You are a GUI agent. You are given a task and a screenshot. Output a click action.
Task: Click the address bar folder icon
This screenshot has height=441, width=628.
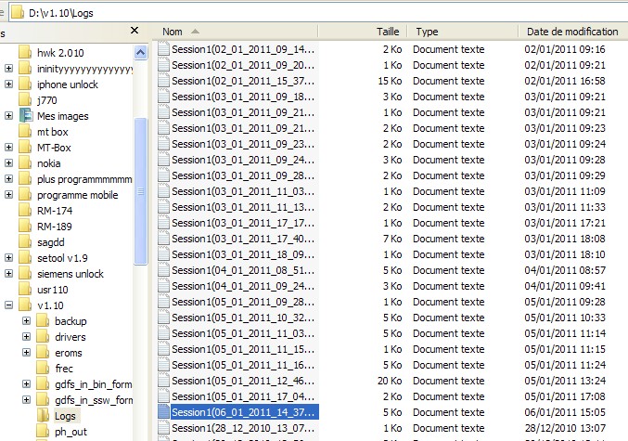click(17, 12)
